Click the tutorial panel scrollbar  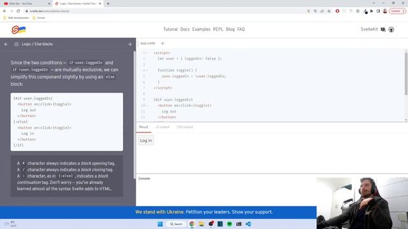pos(135,114)
